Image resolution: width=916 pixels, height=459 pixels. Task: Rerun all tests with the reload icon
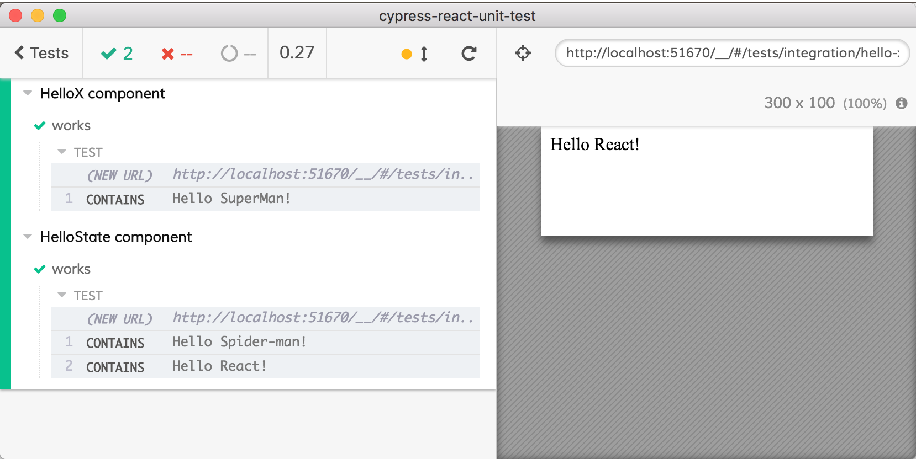coord(469,54)
